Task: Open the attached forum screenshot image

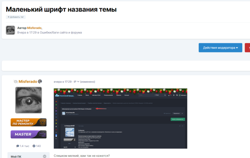Action: [x=120, y=118]
